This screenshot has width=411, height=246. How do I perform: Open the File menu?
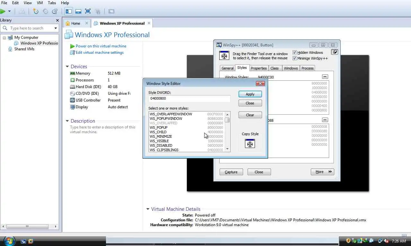tap(4, 3)
